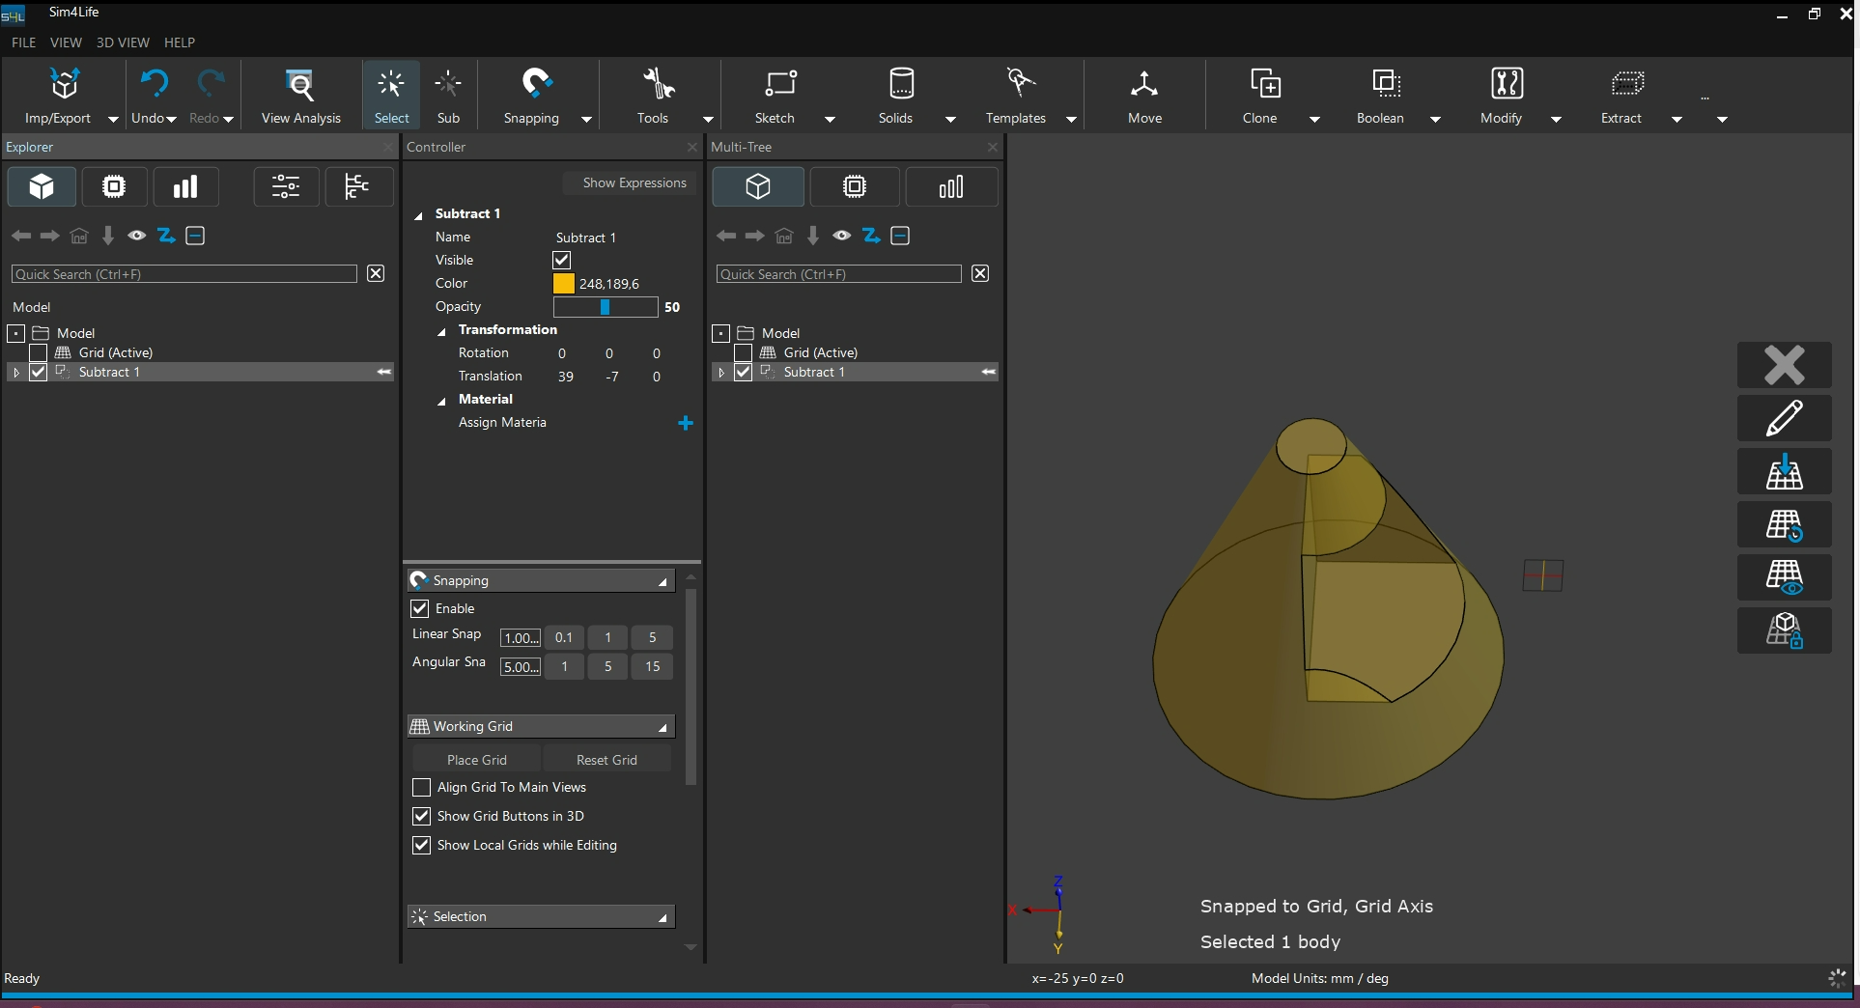This screenshot has width=1860, height=1008.
Task: Click the Show Expressions button
Action: [634, 183]
